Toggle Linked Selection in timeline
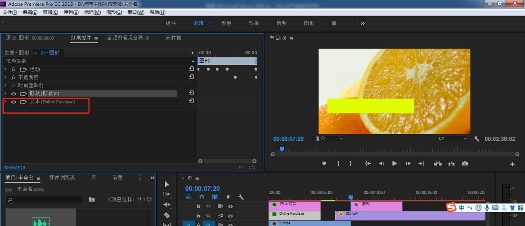This screenshot has width=525, height=226. coord(215,197)
